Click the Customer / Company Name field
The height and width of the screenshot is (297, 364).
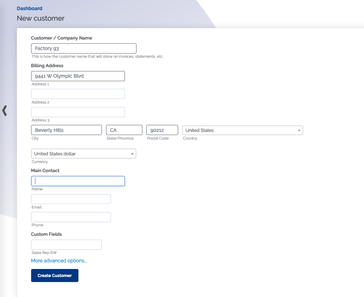[x=84, y=48]
